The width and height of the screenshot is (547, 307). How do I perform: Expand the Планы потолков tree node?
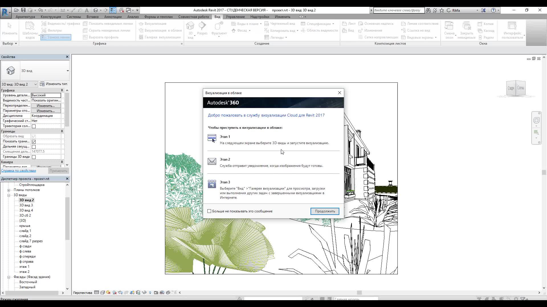tap(9, 190)
